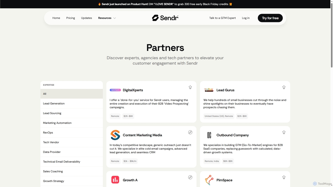Select the All expertise filter
333x187 pixels.
(x=72, y=94)
